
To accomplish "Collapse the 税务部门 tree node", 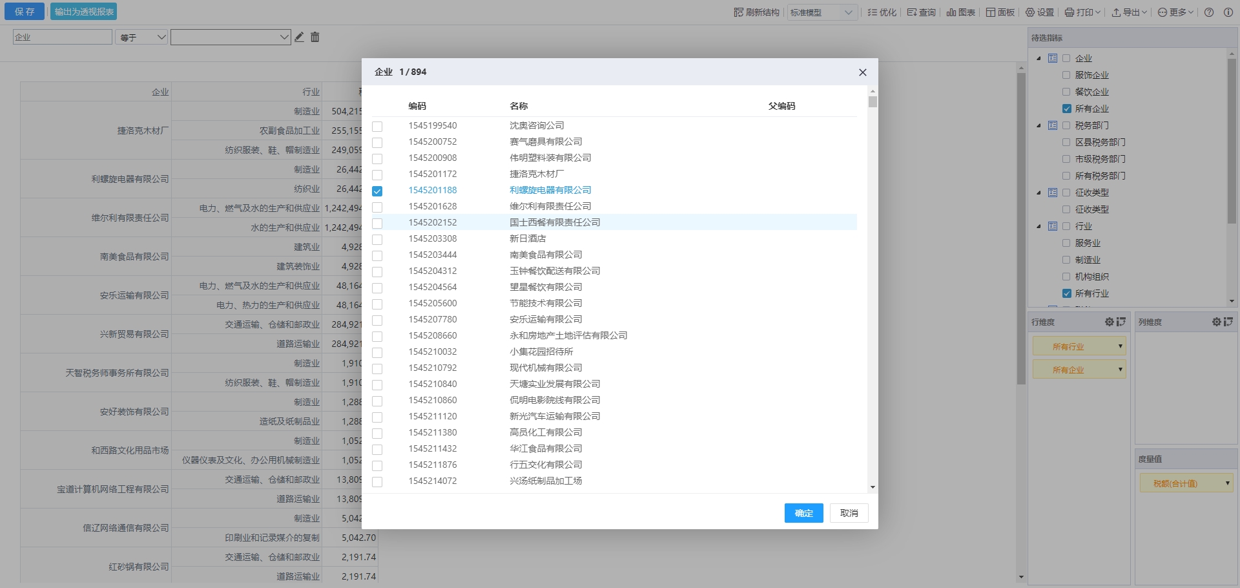I will click(x=1038, y=125).
